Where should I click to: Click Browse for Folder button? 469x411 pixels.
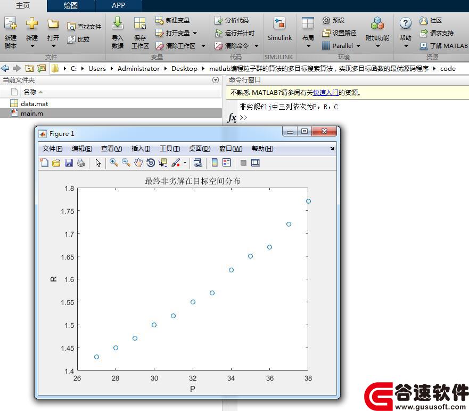[x=42, y=69]
